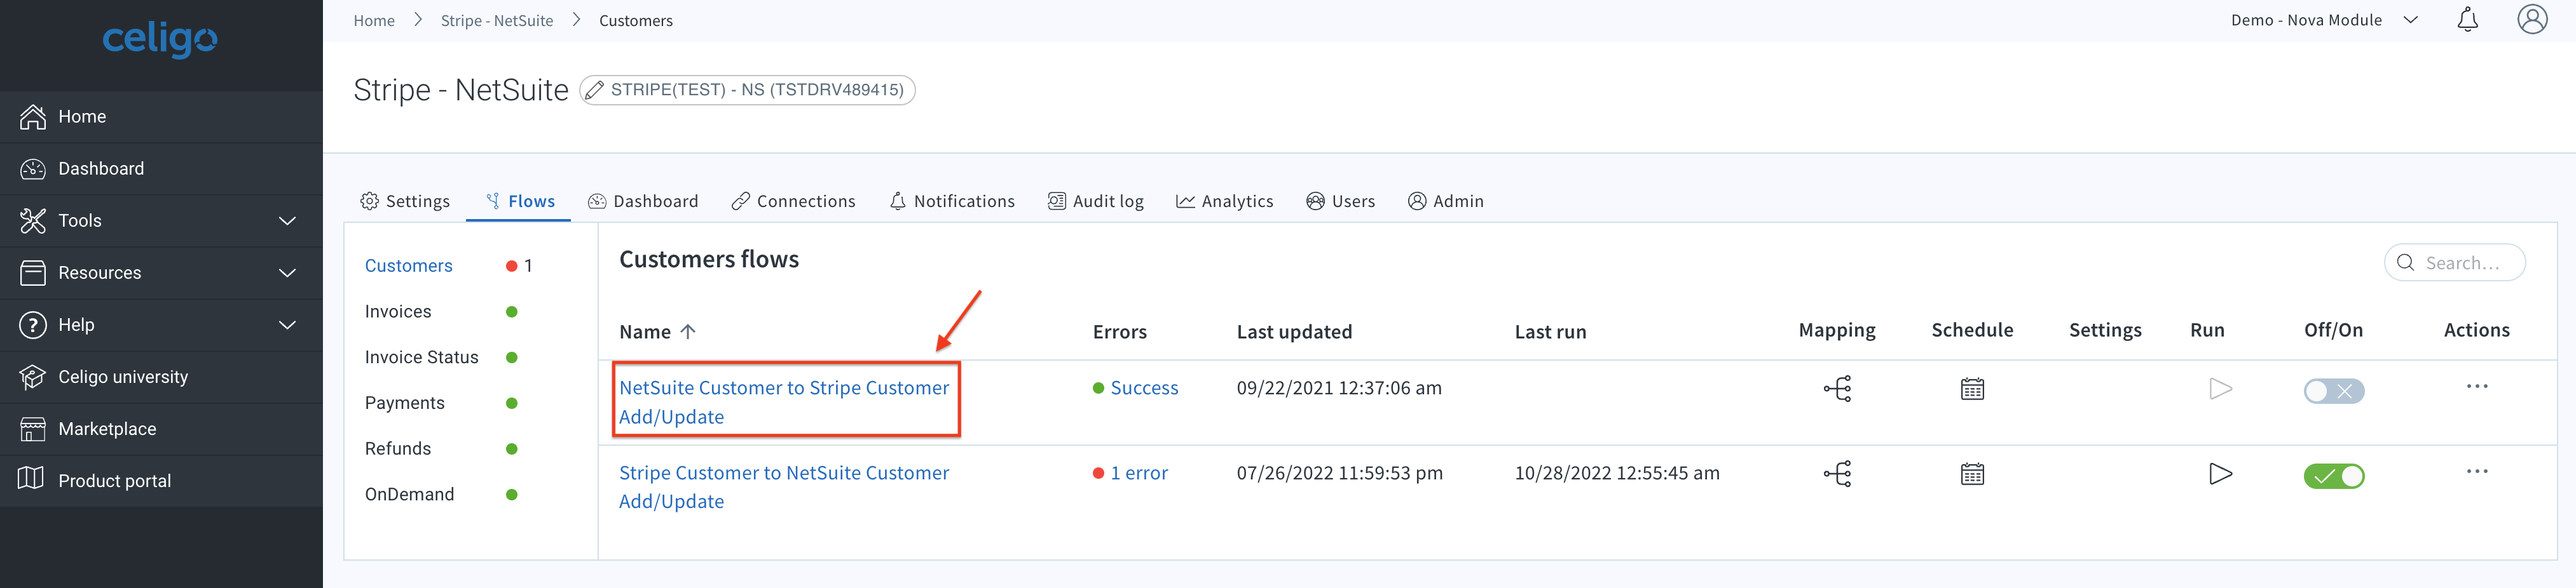Viewport: 2576px width, 588px height.
Task: Open the Audit log tab
Action: [1095, 201]
